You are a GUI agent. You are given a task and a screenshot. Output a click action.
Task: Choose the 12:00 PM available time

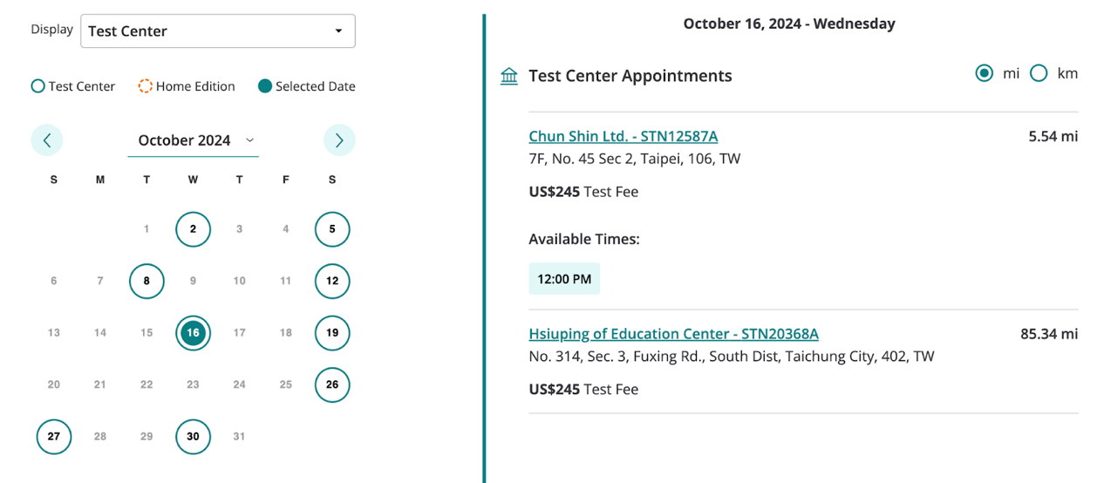[x=564, y=279]
